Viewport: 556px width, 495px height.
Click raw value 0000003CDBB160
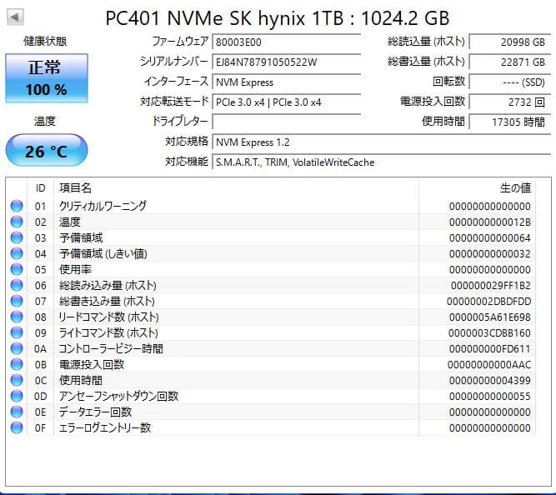(489, 333)
